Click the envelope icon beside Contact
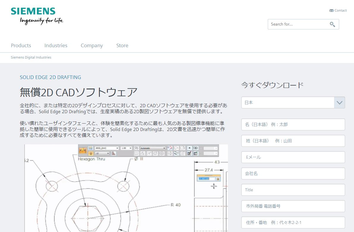Viewport: 354px width, 232px height. point(331,10)
